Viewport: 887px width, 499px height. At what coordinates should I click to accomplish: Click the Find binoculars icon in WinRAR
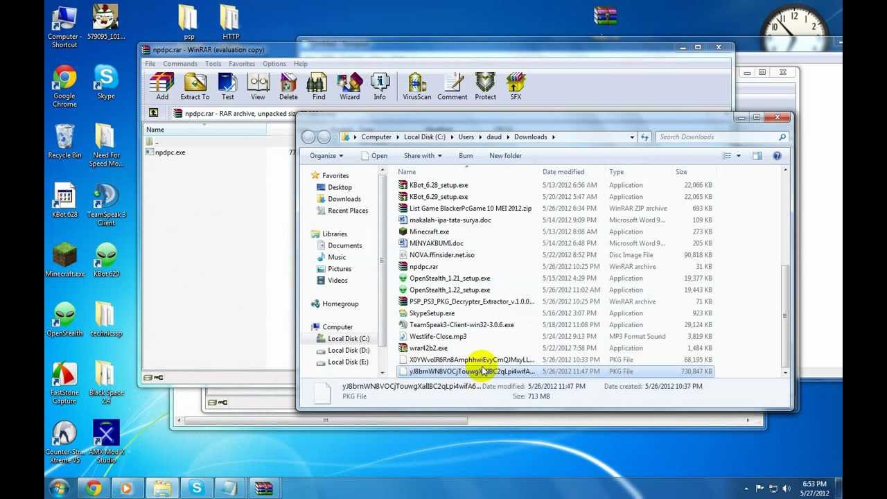319,87
